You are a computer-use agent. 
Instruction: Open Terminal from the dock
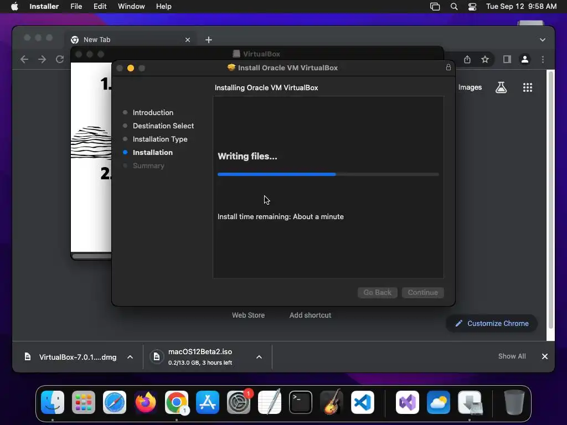coord(301,402)
